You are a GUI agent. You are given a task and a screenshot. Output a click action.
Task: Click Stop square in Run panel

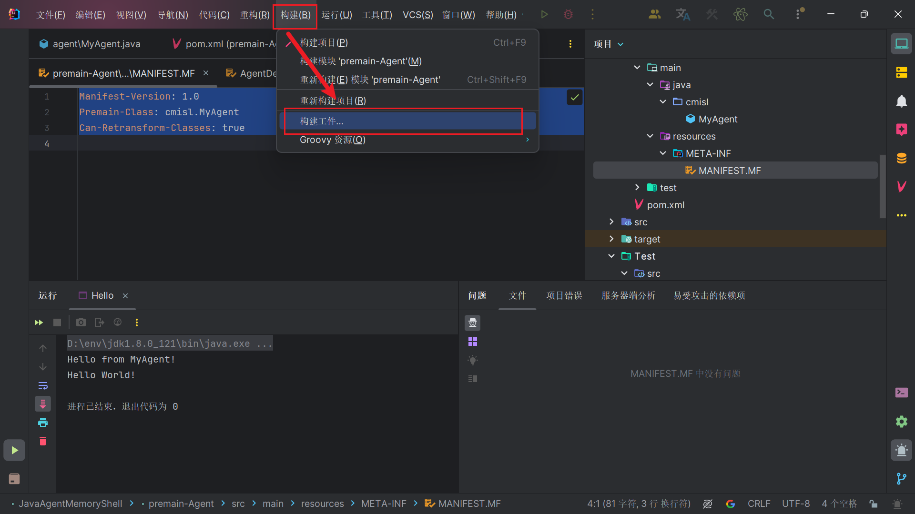[x=57, y=323]
